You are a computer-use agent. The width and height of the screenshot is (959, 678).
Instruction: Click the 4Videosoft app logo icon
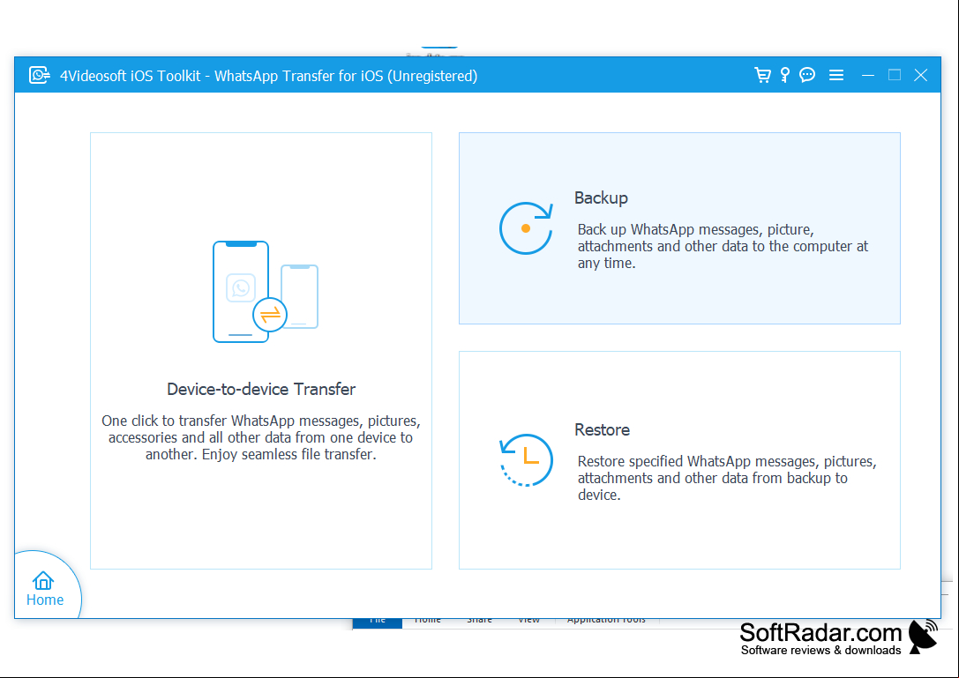tap(39, 75)
